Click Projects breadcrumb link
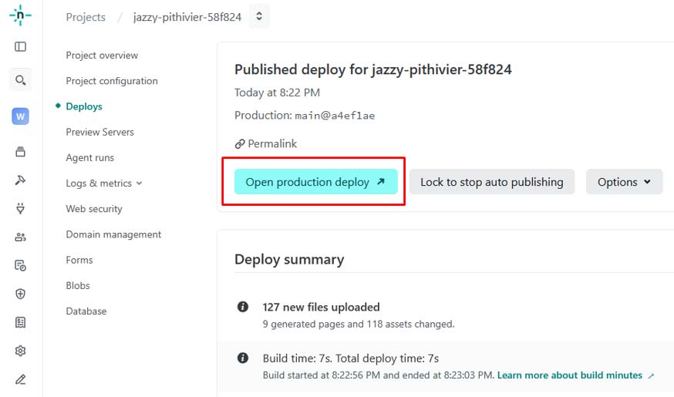674x397 pixels. tap(86, 17)
